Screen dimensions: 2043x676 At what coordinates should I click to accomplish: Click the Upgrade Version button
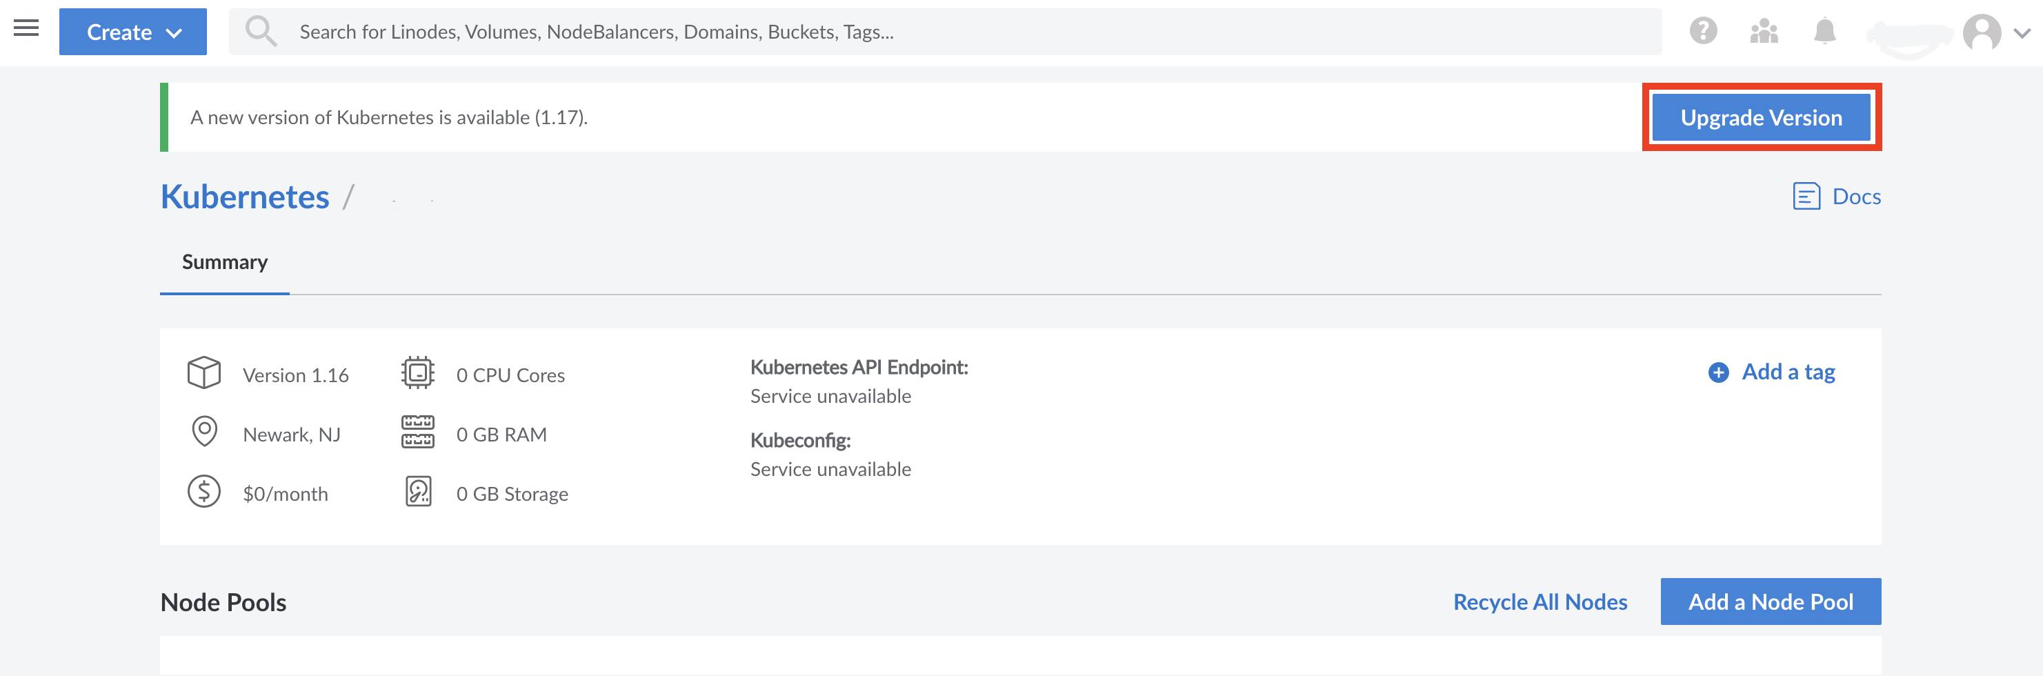[x=1762, y=117]
